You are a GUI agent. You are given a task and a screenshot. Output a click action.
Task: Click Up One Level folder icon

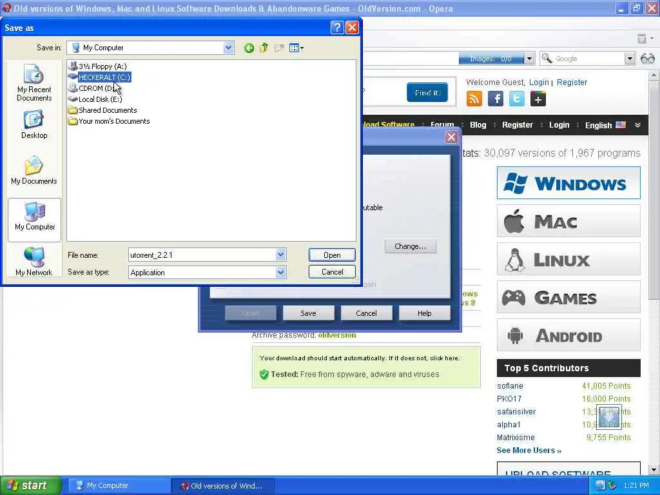point(264,48)
